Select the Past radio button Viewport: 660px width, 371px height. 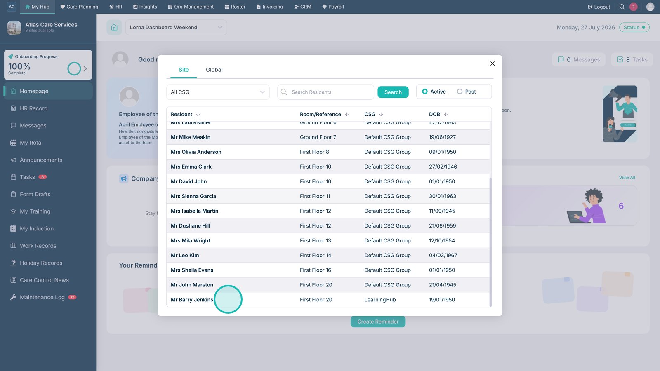(x=460, y=92)
